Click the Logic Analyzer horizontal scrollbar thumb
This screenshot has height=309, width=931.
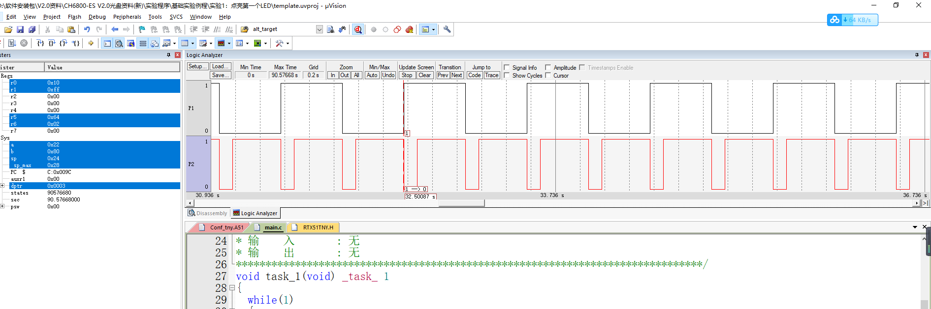[x=461, y=203]
